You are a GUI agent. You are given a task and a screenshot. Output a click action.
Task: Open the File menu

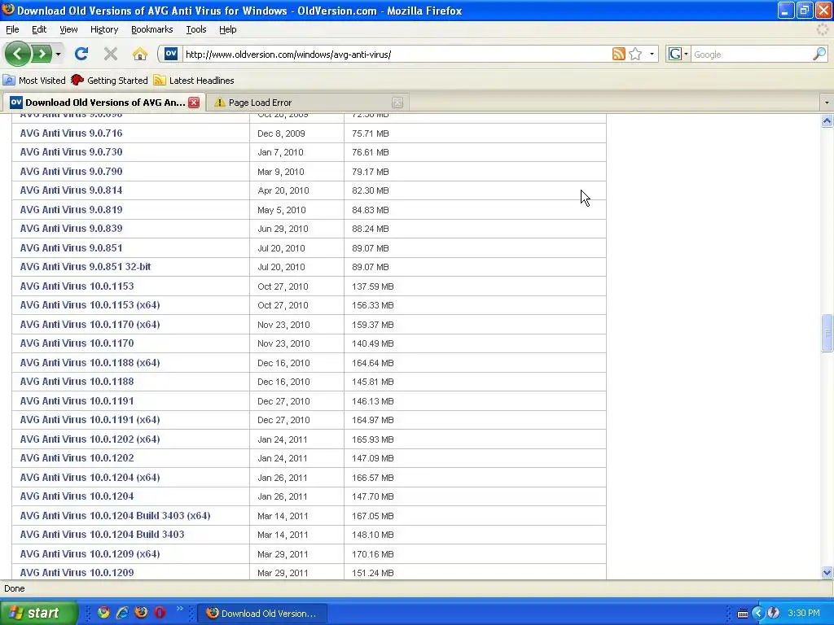[x=12, y=29]
